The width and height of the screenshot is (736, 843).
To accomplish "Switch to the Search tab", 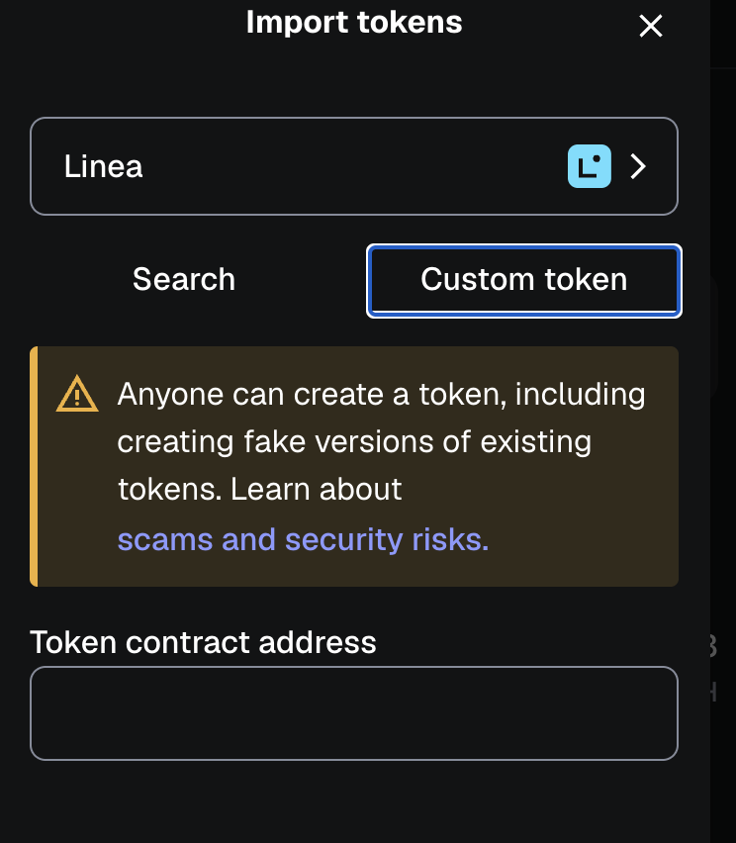I will 184,280.
